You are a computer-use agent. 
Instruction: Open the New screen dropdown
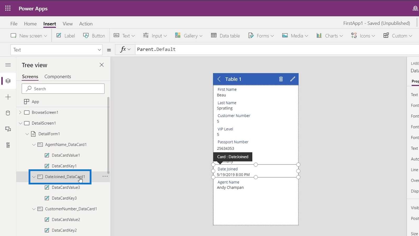click(x=29, y=36)
